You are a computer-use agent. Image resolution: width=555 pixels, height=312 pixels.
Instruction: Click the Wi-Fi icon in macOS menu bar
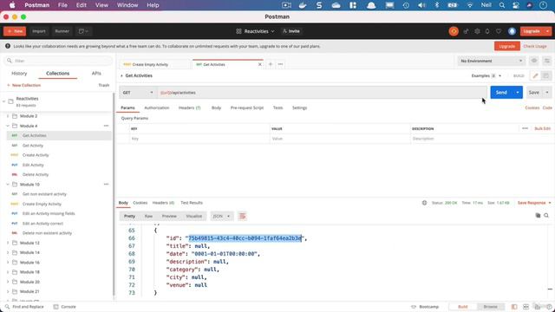(470, 5)
